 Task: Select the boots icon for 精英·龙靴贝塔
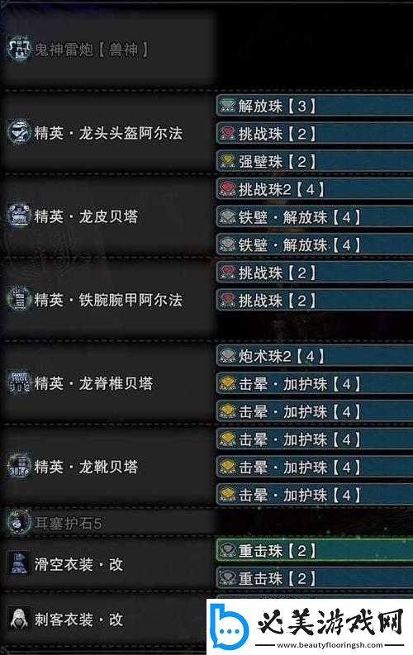[19, 465]
